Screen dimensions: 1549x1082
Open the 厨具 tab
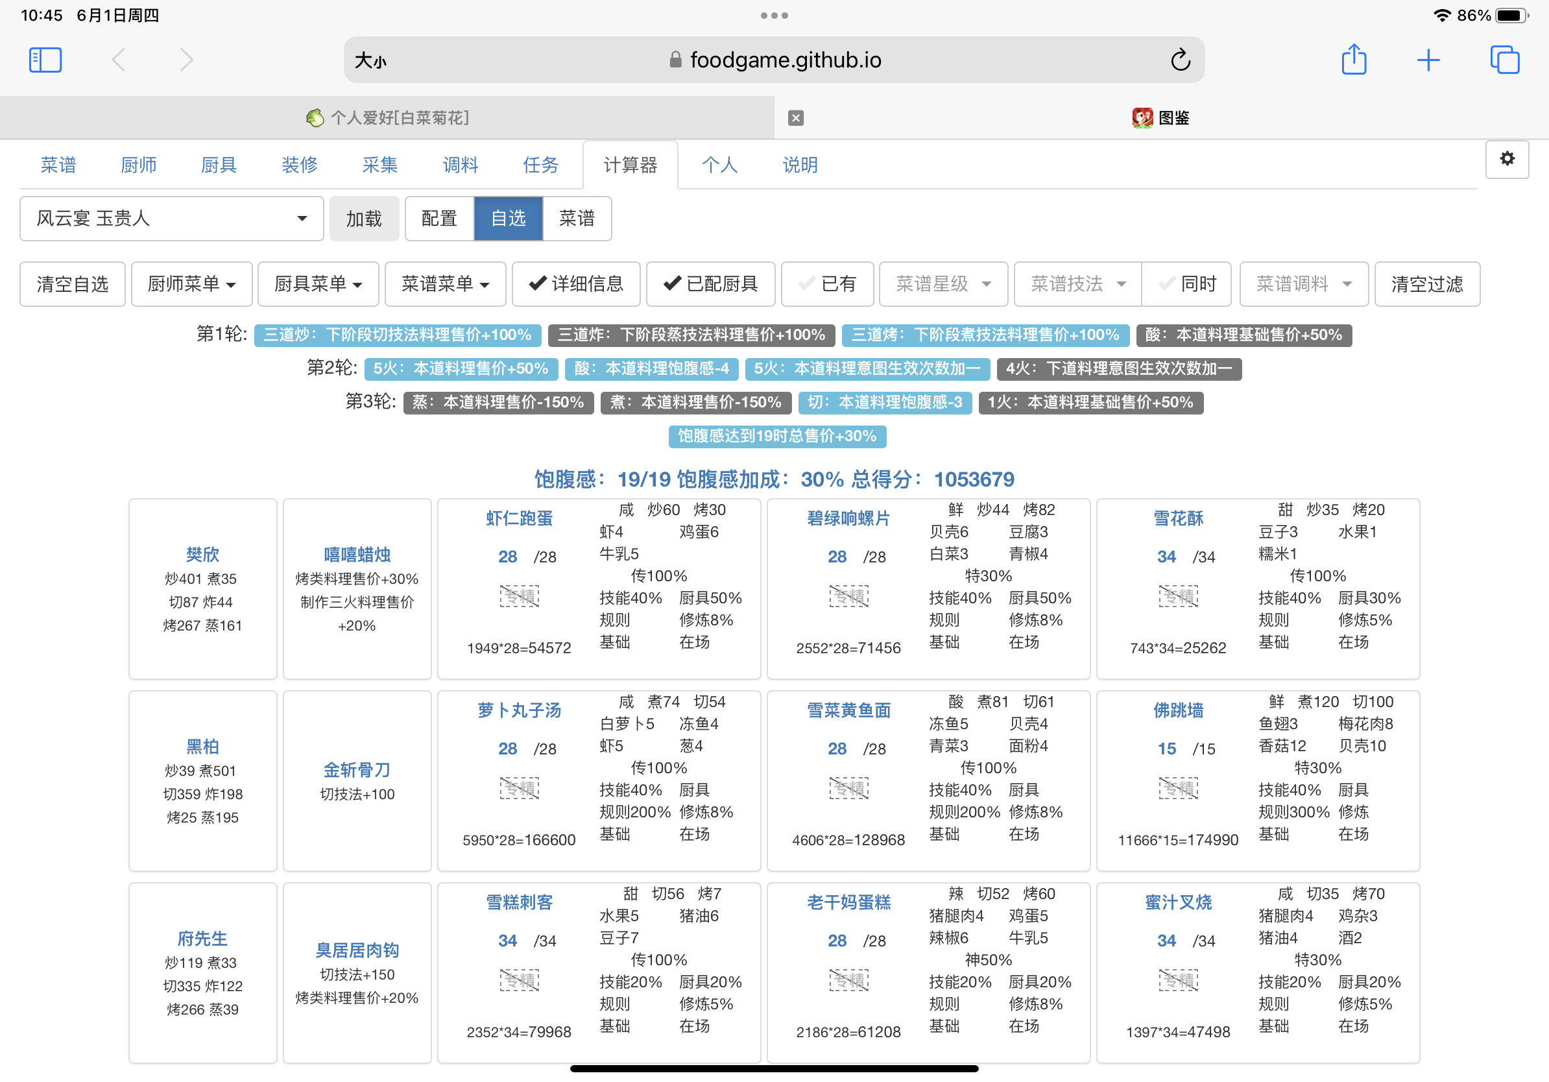coord(219,165)
